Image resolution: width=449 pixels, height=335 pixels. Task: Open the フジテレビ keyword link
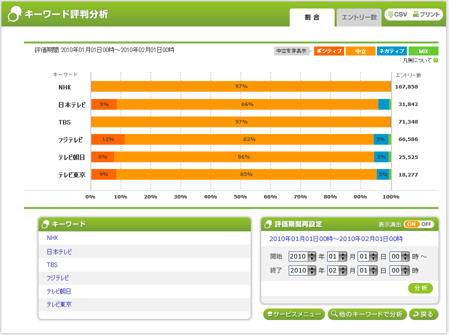click(57, 278)
